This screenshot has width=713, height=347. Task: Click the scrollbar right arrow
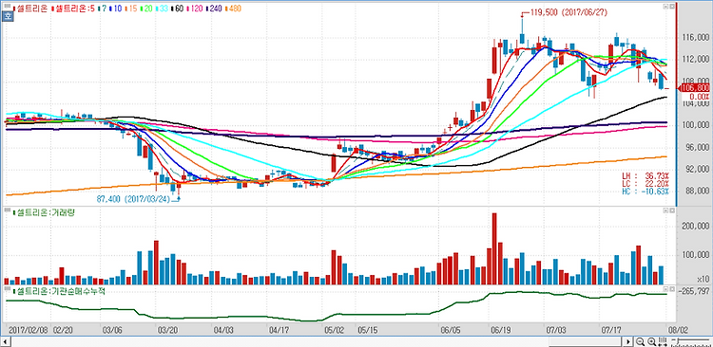pyautogui.click(x=628, y=341)
